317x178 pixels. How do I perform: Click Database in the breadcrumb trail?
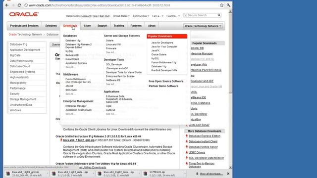[53, 35]
